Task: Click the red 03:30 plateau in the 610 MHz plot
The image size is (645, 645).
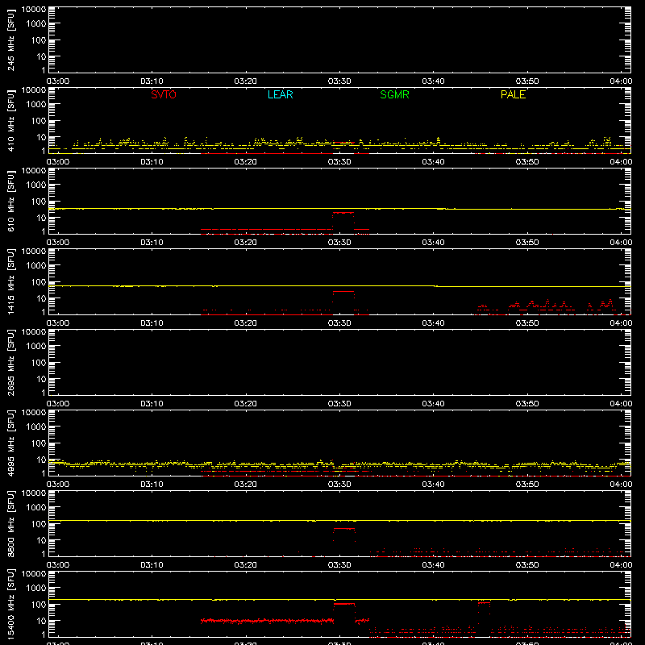Action: tap(343, 213)
